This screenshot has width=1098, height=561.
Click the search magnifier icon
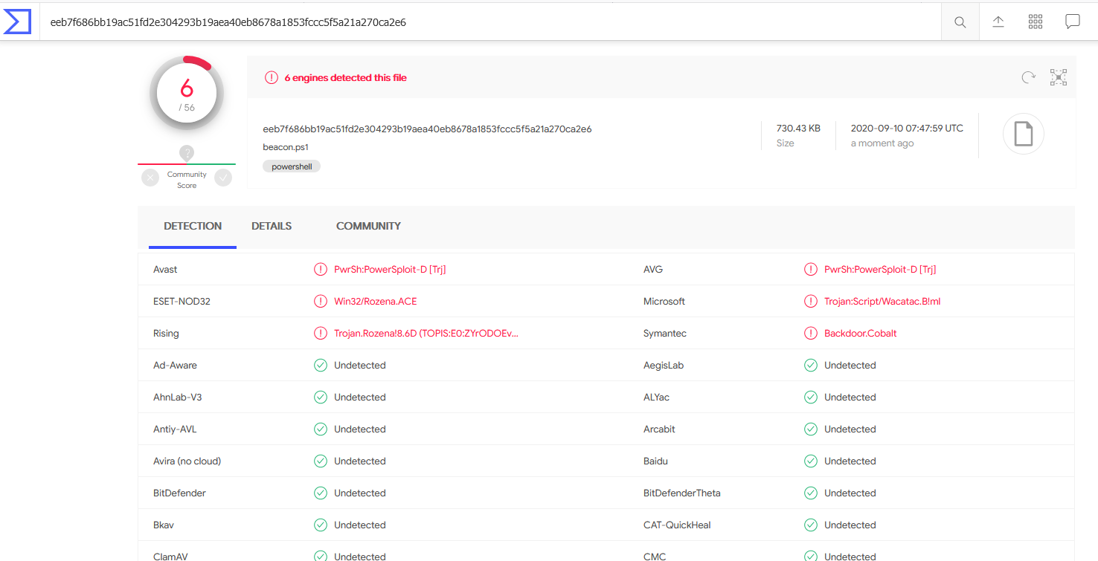960,22
